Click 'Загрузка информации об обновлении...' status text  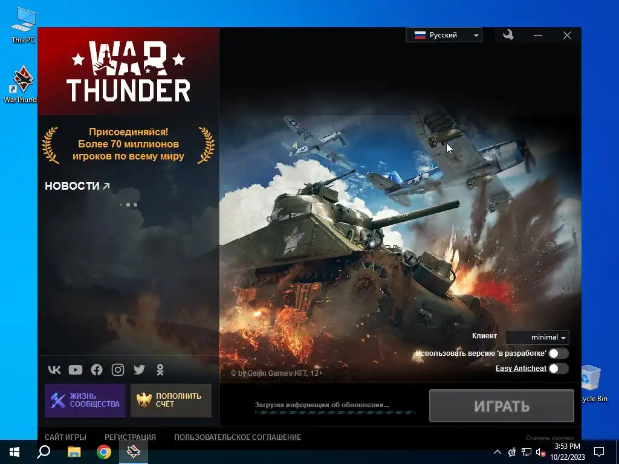pos(322,405)
